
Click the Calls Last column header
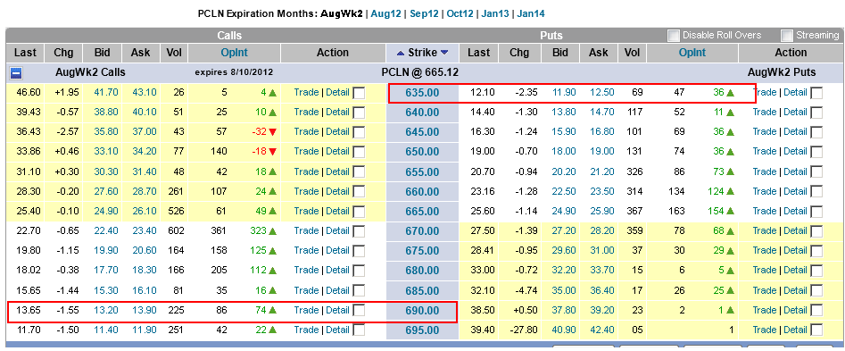tap(25, 53)
